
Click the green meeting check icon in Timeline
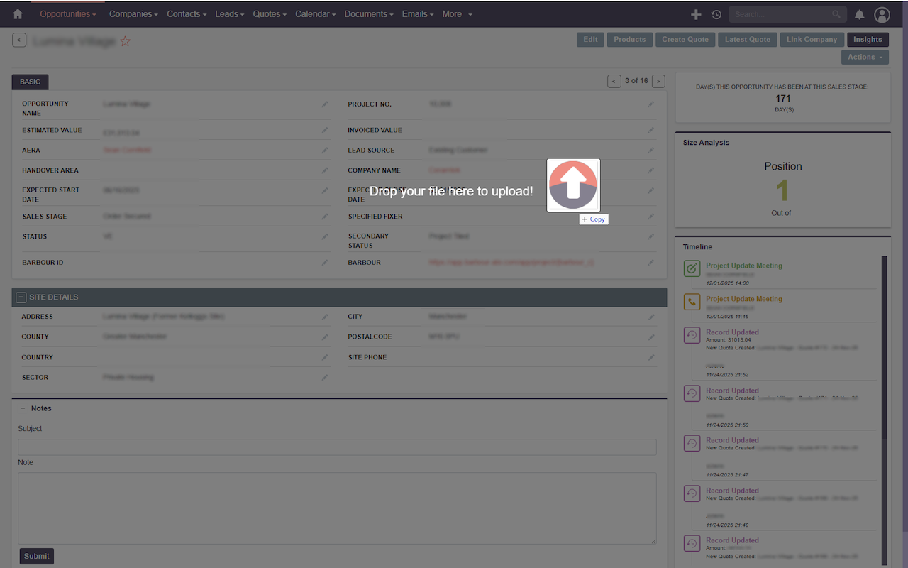point(692,268)
